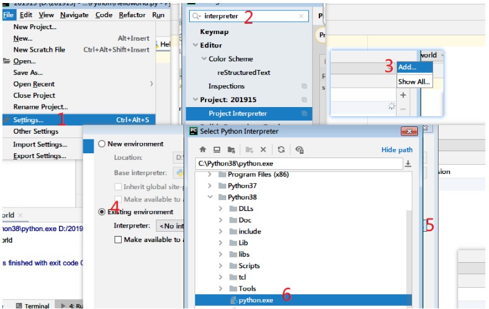Viewport: 489px width, 309px height.
Task: Click the Delete X icon in chooser toolbar
Action: click(x=263, y=150)
